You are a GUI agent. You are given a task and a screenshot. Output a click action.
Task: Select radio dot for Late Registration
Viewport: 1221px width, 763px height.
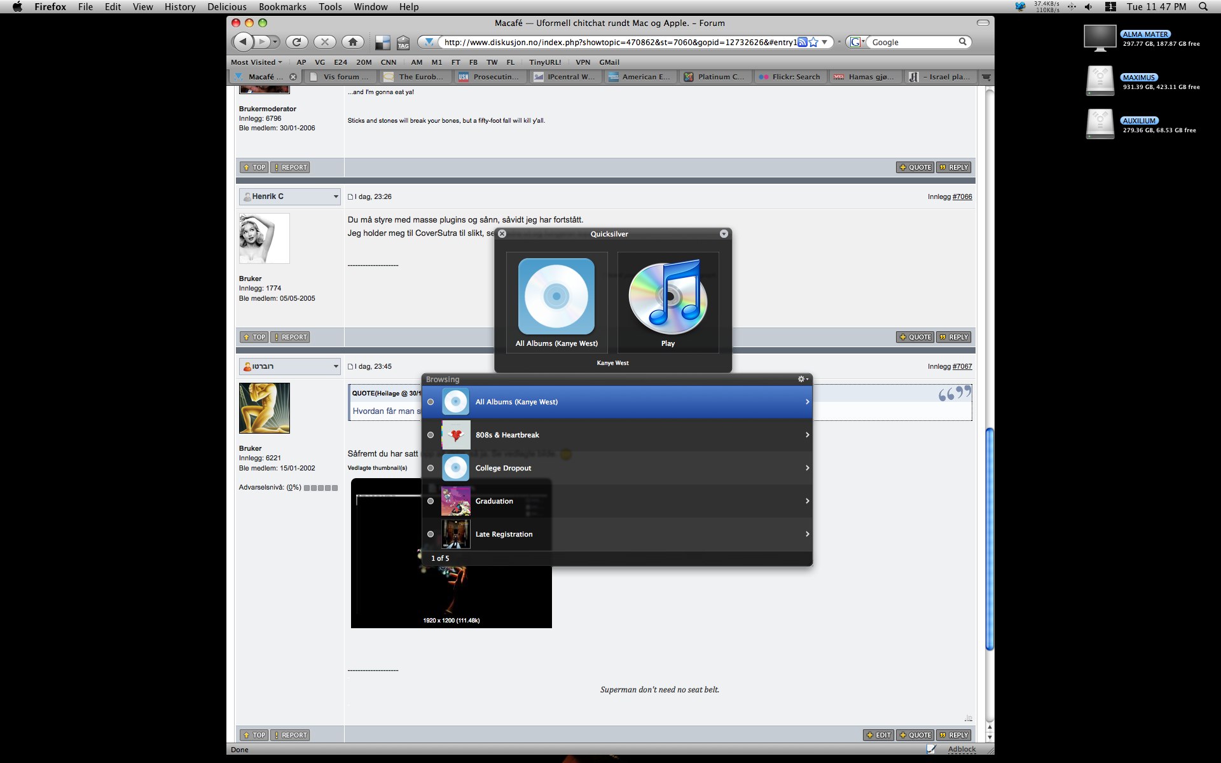[431, 534]
